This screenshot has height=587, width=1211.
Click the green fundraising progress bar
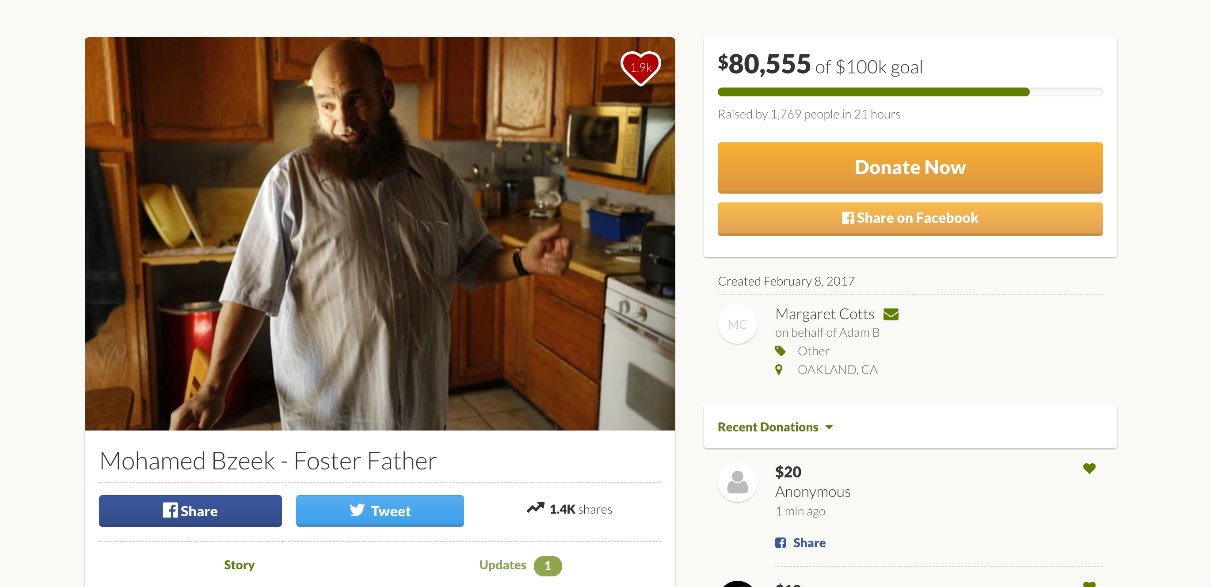click(910, 91)
